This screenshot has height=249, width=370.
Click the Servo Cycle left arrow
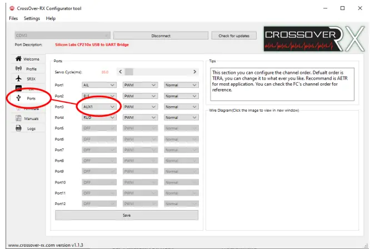click(x=121, y=72)
